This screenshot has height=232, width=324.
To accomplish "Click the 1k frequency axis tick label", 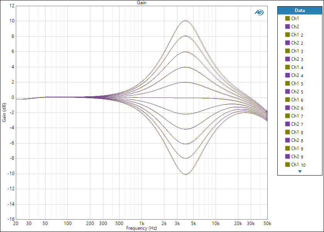I will tap(142, 223).
